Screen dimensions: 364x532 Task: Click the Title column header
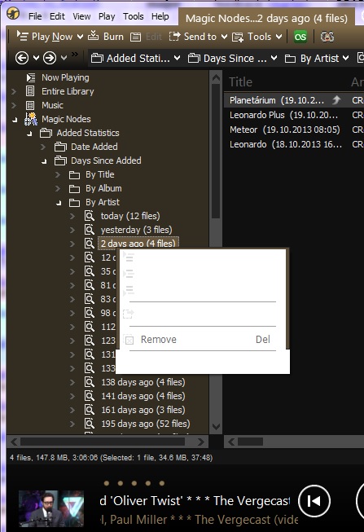240,81
